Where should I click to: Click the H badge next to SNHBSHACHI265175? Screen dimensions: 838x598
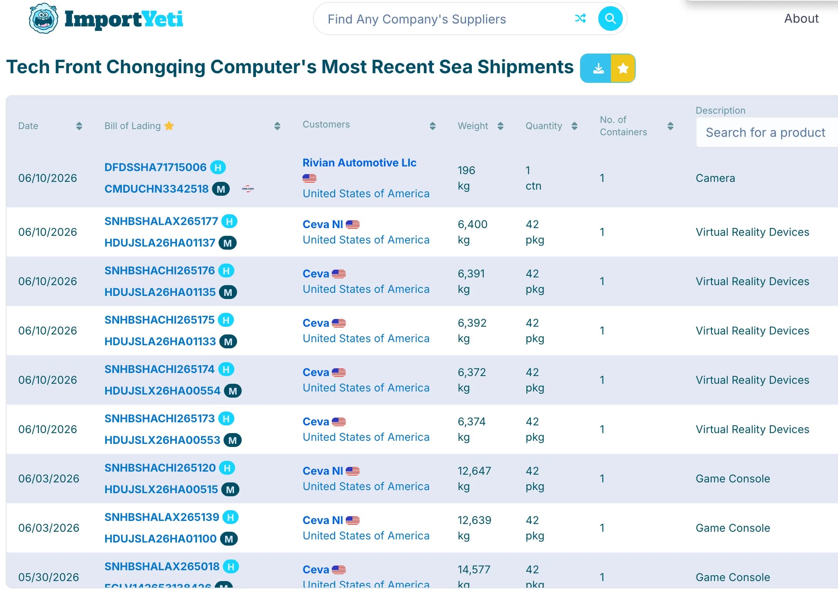226,320
